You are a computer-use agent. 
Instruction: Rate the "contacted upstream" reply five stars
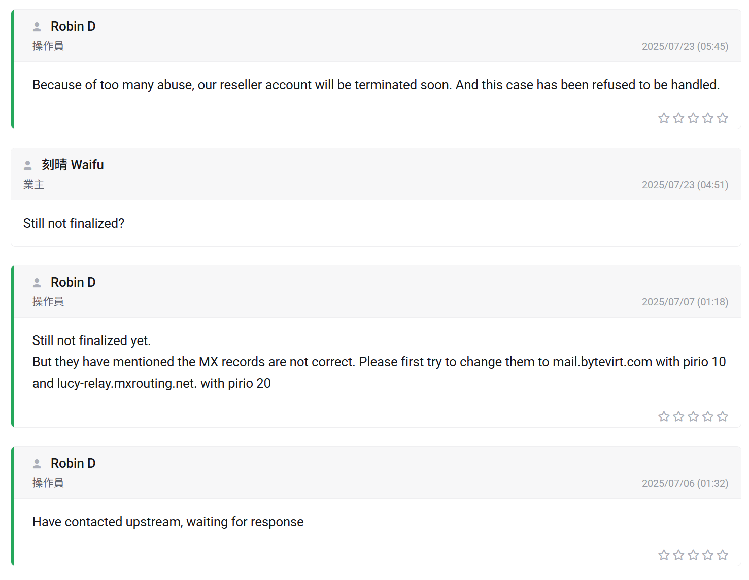[x=723, y=555]
